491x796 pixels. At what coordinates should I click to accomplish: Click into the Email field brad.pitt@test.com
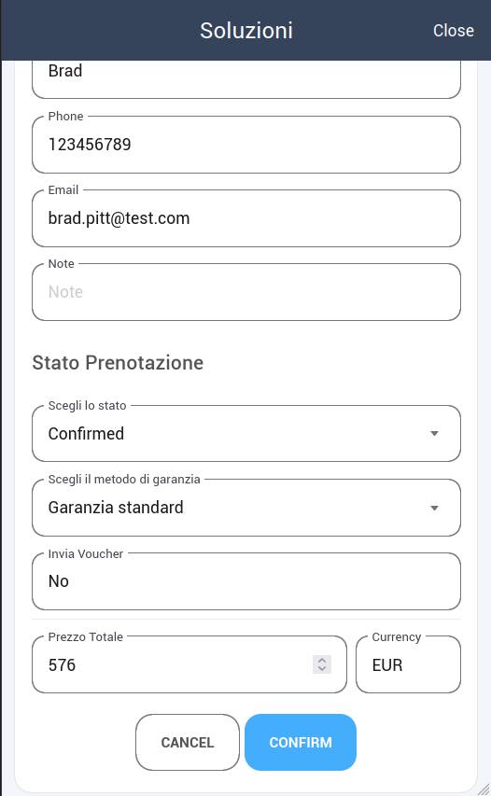(246, 218)
